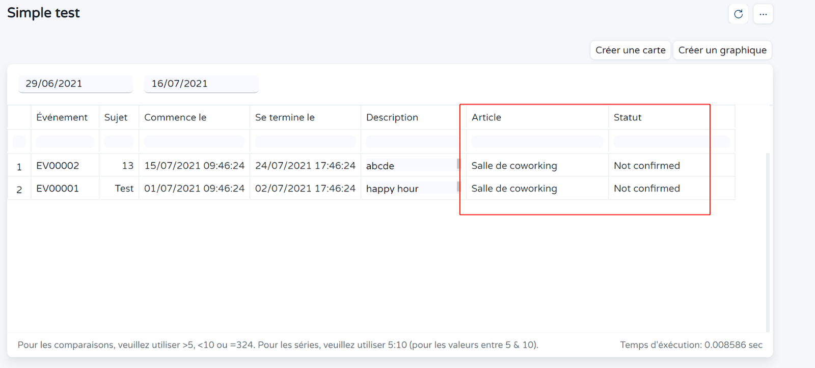The width and height of the screenshot is (815, 368).
Task: Open the 16/07/2021 end date field
Action: point(201,84)
